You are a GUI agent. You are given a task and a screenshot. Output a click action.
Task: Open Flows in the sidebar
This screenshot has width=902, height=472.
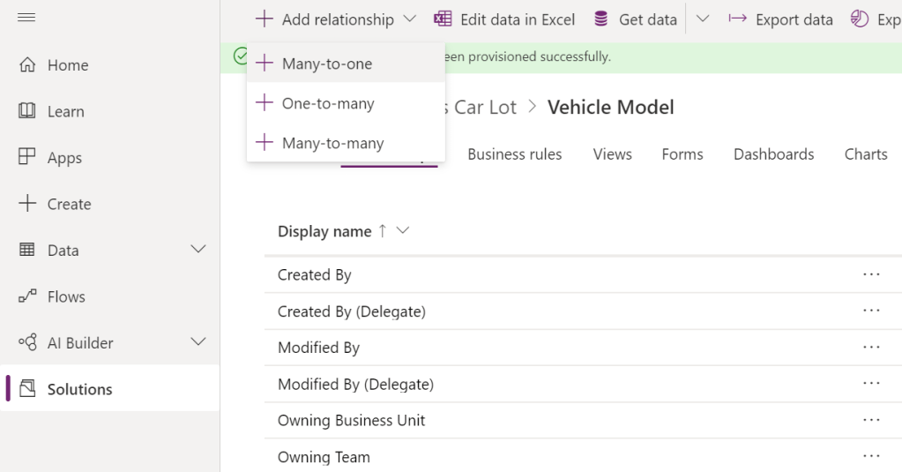coord(65,296)
